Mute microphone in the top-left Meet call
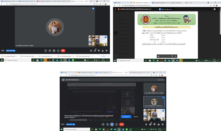The width and height of the screenshot is (221, 131). [x=46, y=51]
